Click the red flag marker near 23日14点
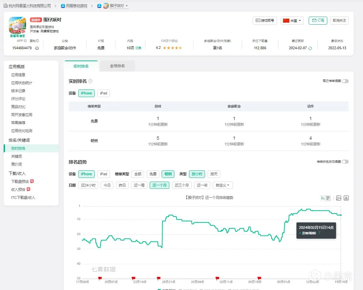This screenshot has height=290, width=363. tap(133, 278)
